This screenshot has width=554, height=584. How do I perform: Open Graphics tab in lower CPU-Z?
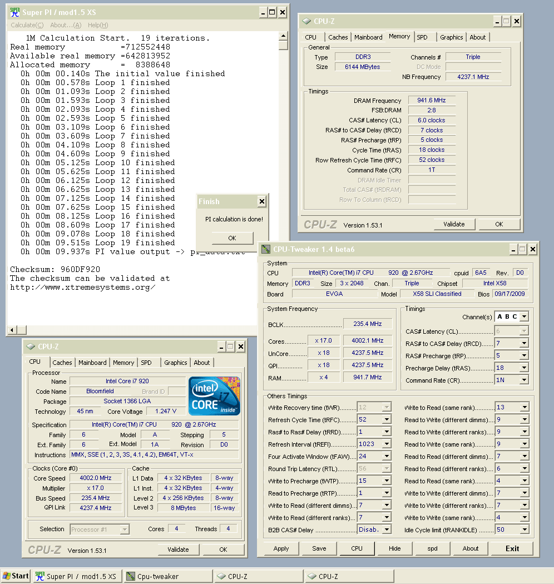[x=175, y=363]
